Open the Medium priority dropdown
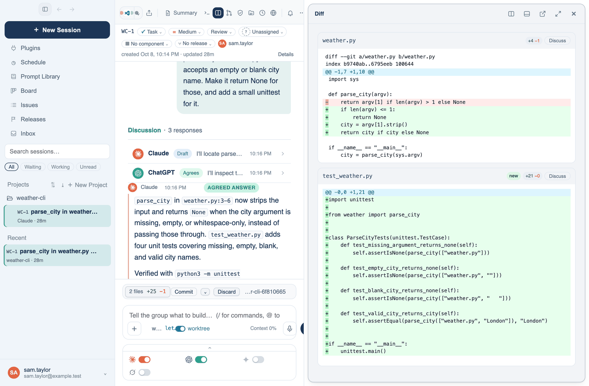The height and width of the screenshot is (386, 589). pyautogui.click(x=187, y=32)
